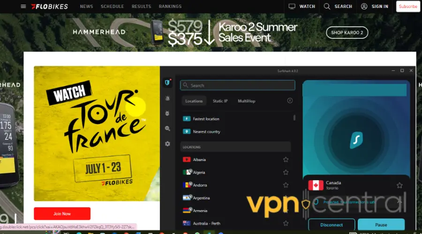Click the FloBikes search magnifier icon
Image resolution: width=422 pixels, height=234 pixels.
pyautogui.click(x=327, y=7)
